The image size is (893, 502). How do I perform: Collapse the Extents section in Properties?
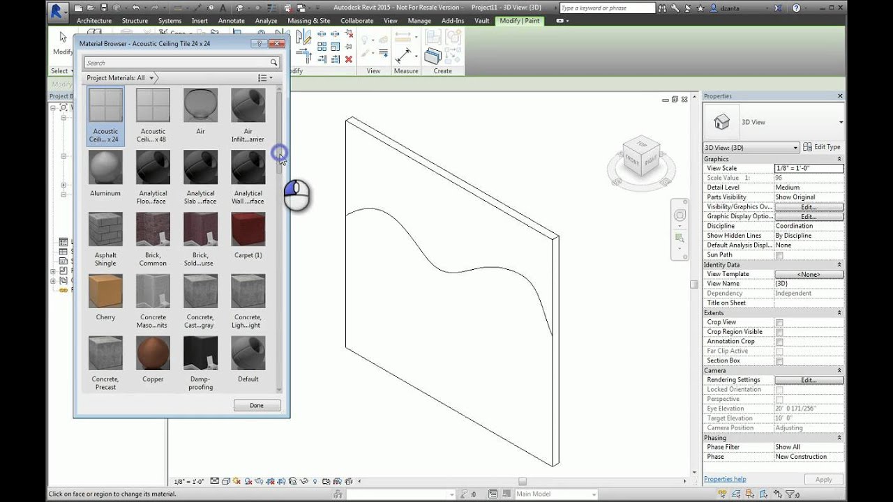point(839,313)
